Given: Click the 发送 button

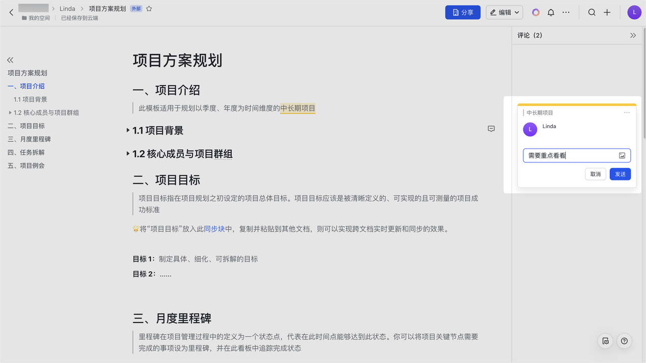Looking at the screenshot, I should (x=620, y=174).
